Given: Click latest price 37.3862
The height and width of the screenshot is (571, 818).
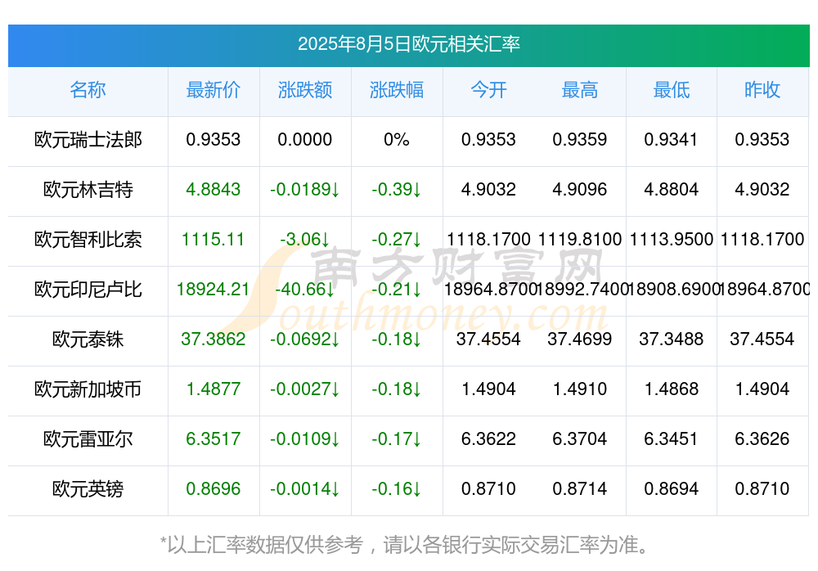Looking at the screenshot, I should coord(213,339).
